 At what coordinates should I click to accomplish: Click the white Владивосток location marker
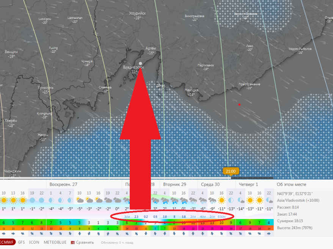(x=141, y=63)
